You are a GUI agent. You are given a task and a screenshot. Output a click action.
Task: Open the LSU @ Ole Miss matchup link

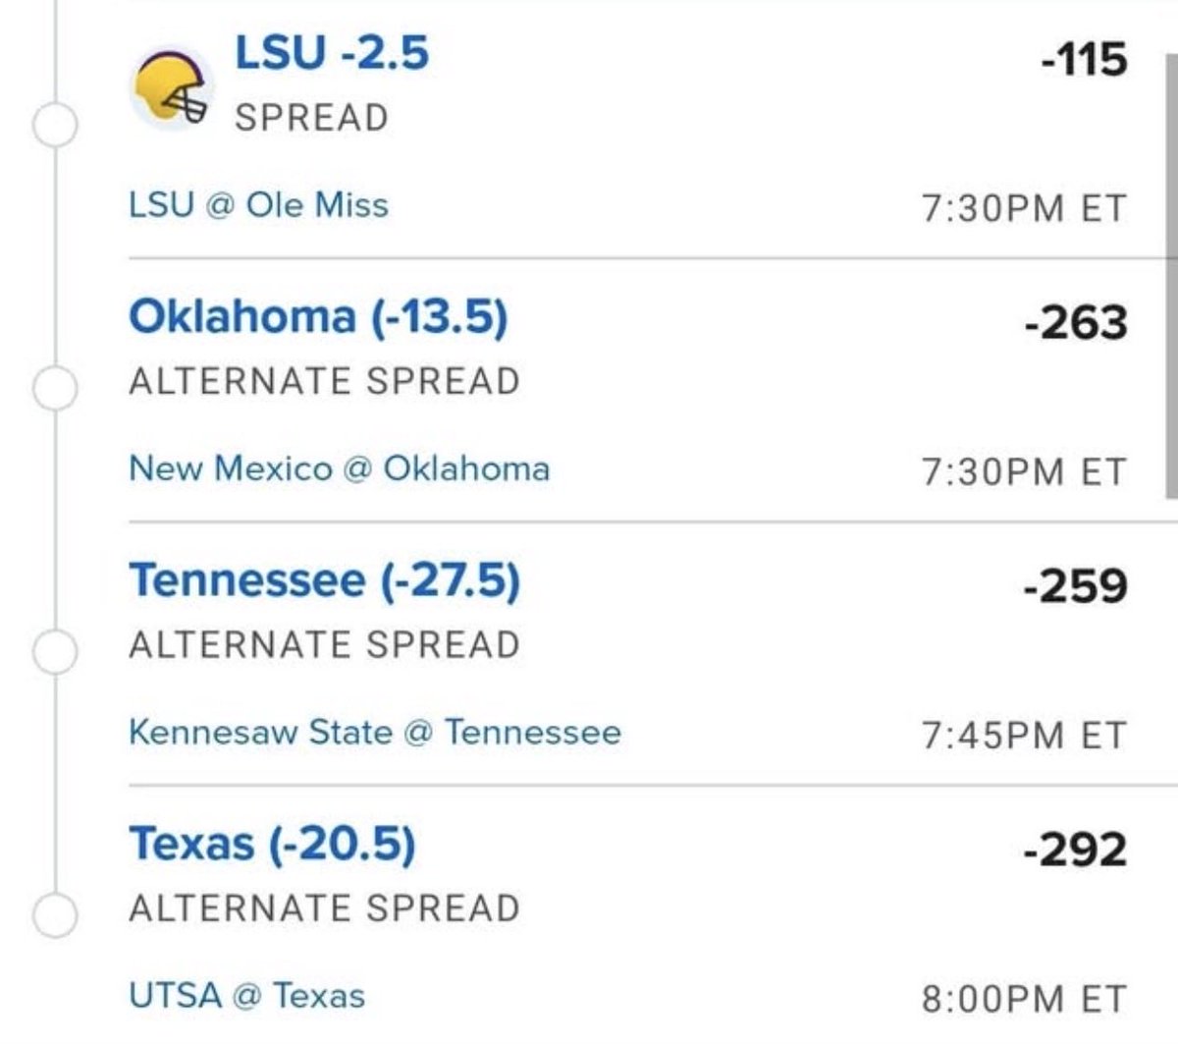pos(258,205)
